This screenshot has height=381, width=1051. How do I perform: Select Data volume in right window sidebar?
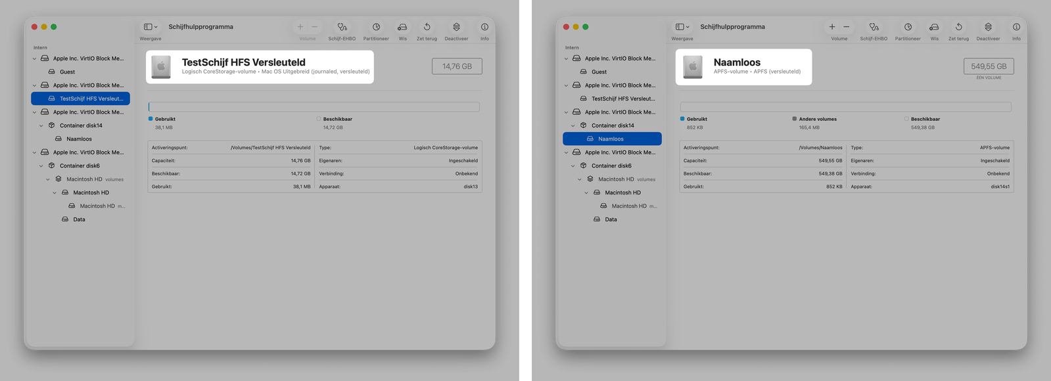[x=612, y=219]
